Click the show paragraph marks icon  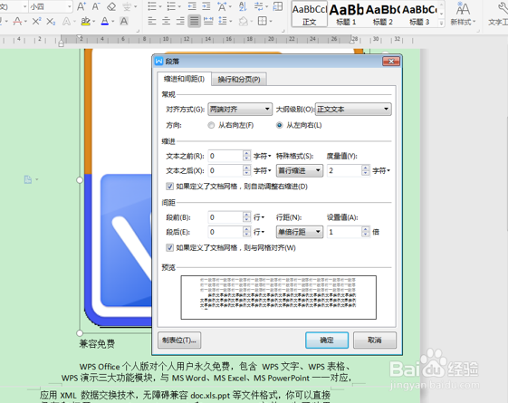259,6
